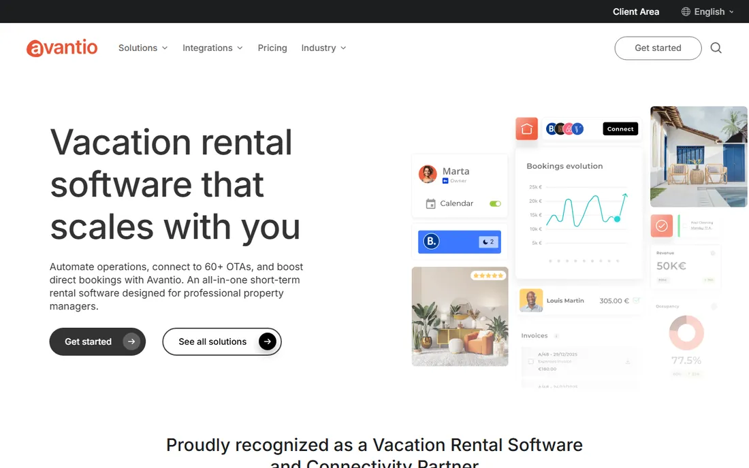This screenshot has height=468, width=749.
Task: Click the moon nights badge showing 2
Action: (x=488, y=242)
